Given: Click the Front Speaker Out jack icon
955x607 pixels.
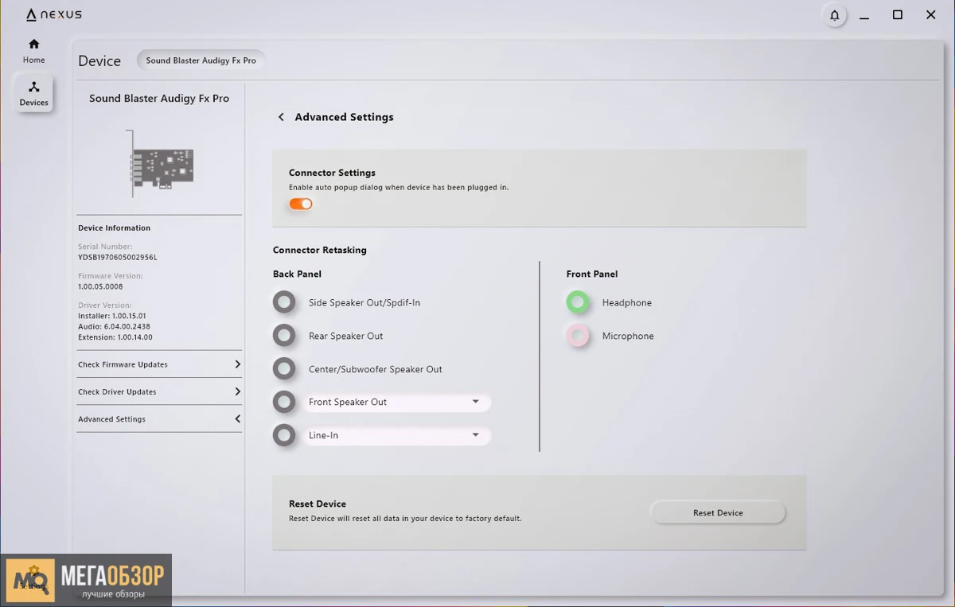Looking at the screenshot, I should [x=284, y=402].
